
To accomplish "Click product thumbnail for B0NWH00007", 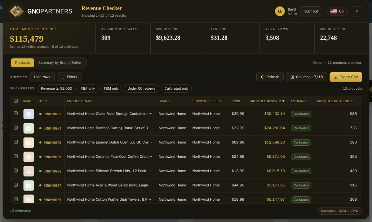I will pyautogui.click(x=29, y=185).
